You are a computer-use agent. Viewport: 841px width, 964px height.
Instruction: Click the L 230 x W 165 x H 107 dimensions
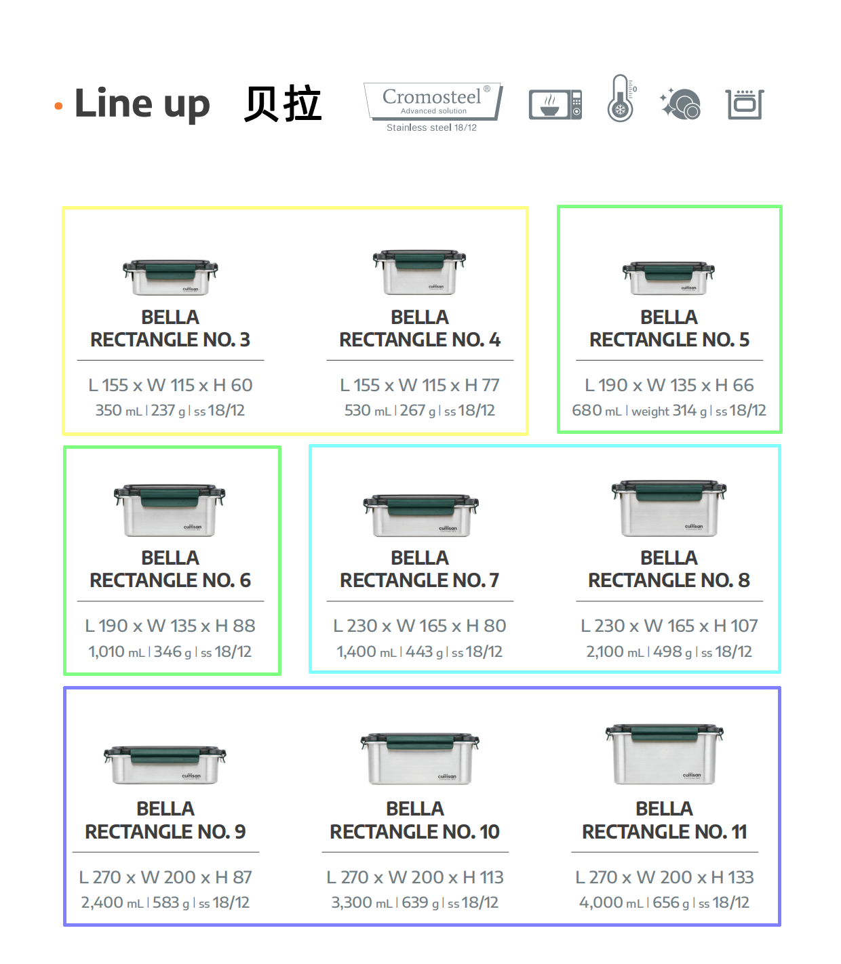[x=669, y=626]
